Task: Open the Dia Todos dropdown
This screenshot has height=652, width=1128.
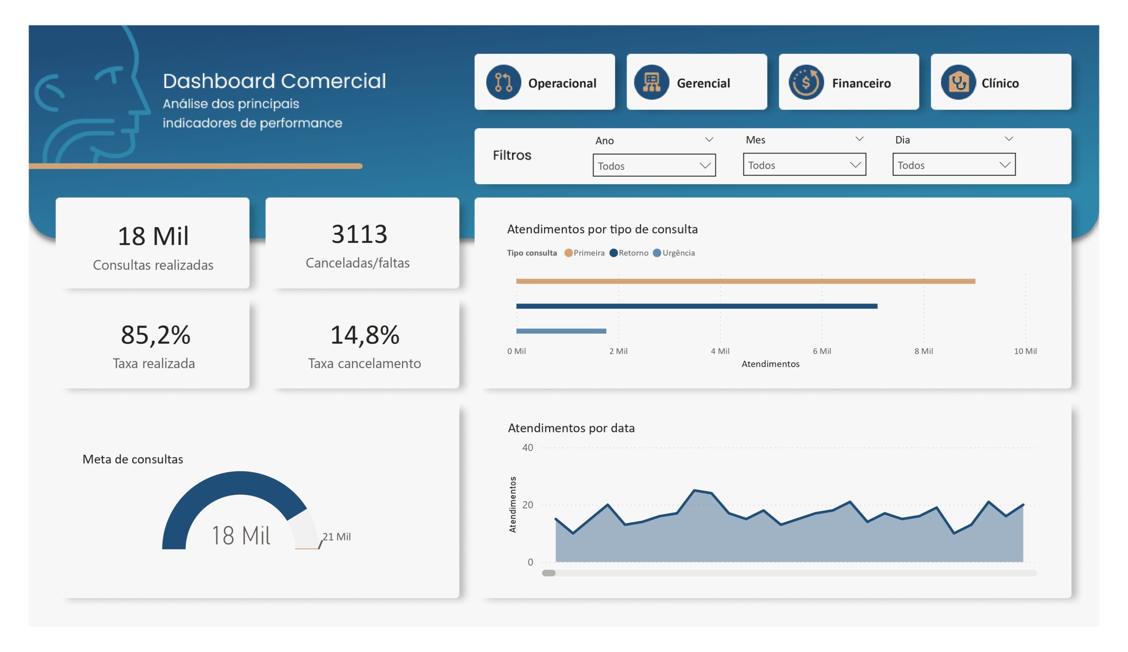Action: click(x=954, y=165)
